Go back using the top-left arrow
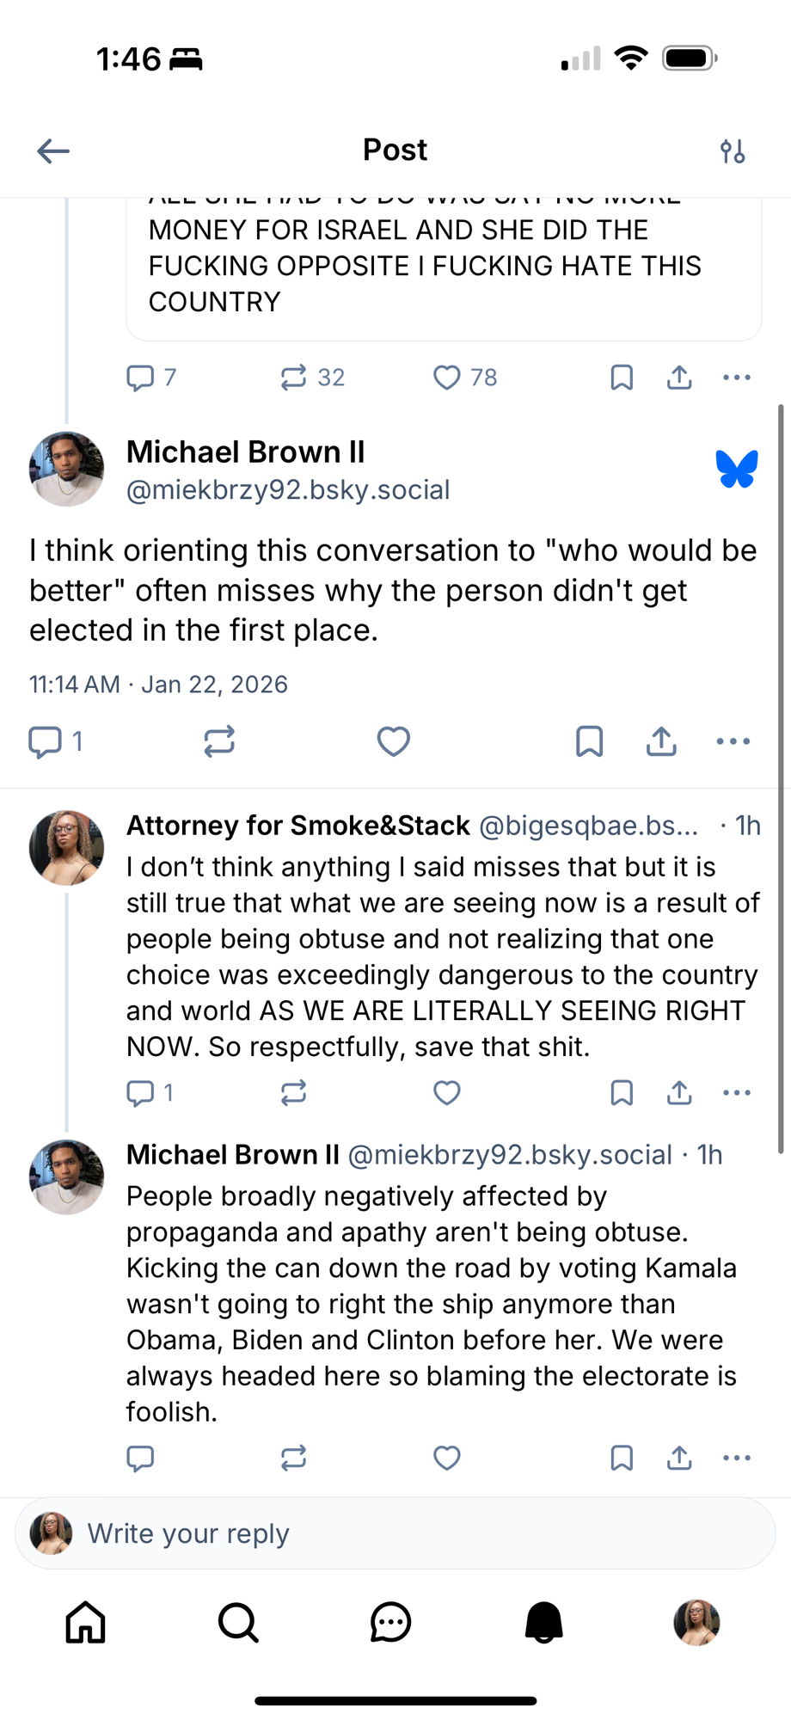 pos(53,151)
